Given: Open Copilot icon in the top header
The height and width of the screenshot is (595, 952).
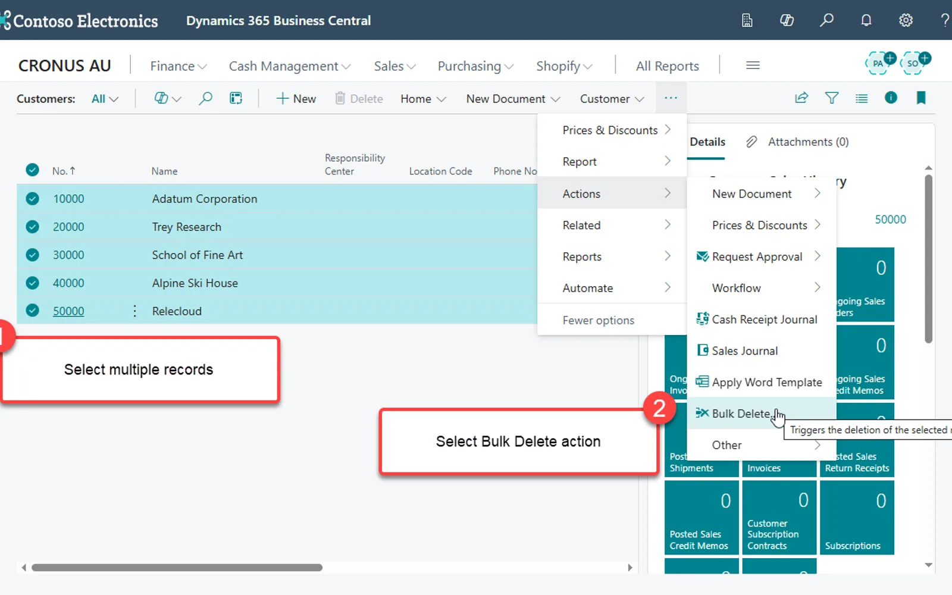Looking at the screenshot, I should (787, 20).
